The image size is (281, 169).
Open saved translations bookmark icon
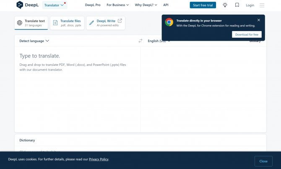pyautogui.click(x=237, y=5)
